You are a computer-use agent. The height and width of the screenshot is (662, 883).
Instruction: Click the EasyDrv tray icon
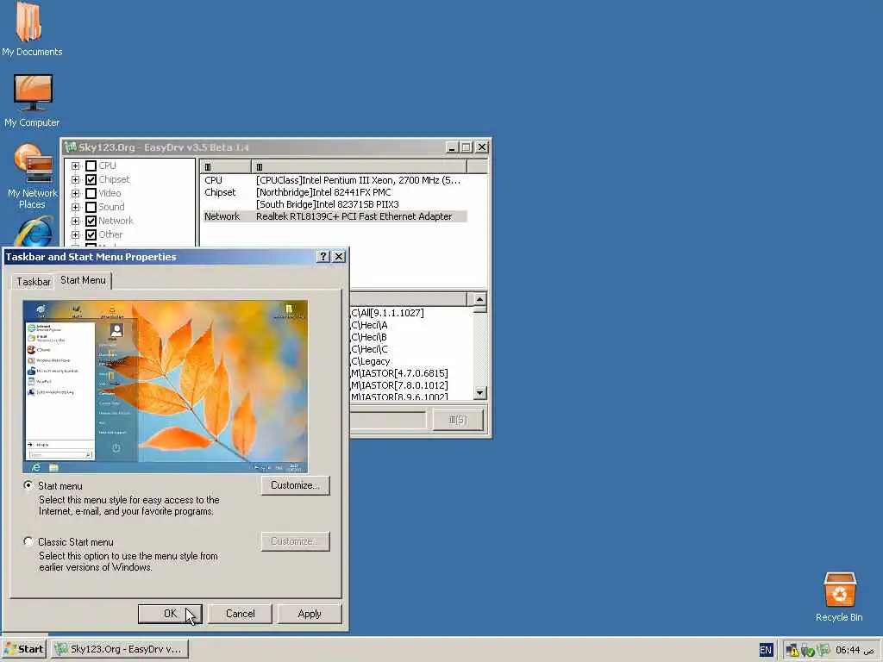click(824, 650)
